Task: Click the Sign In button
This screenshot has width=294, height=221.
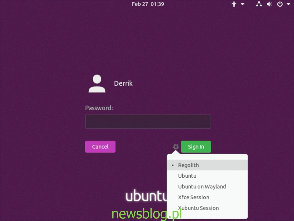Action: pyautogui.click(x=196, y=147)
